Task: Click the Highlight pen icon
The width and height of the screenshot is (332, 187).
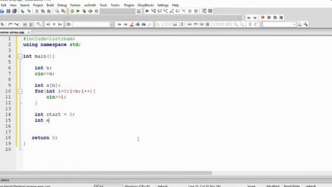Action: [131, 24]
